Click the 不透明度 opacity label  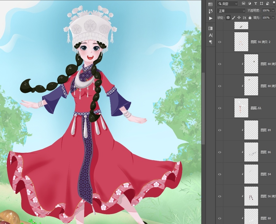pos(254,10)
